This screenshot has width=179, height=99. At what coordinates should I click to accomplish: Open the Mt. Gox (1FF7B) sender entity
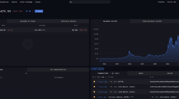pos(117,82)
